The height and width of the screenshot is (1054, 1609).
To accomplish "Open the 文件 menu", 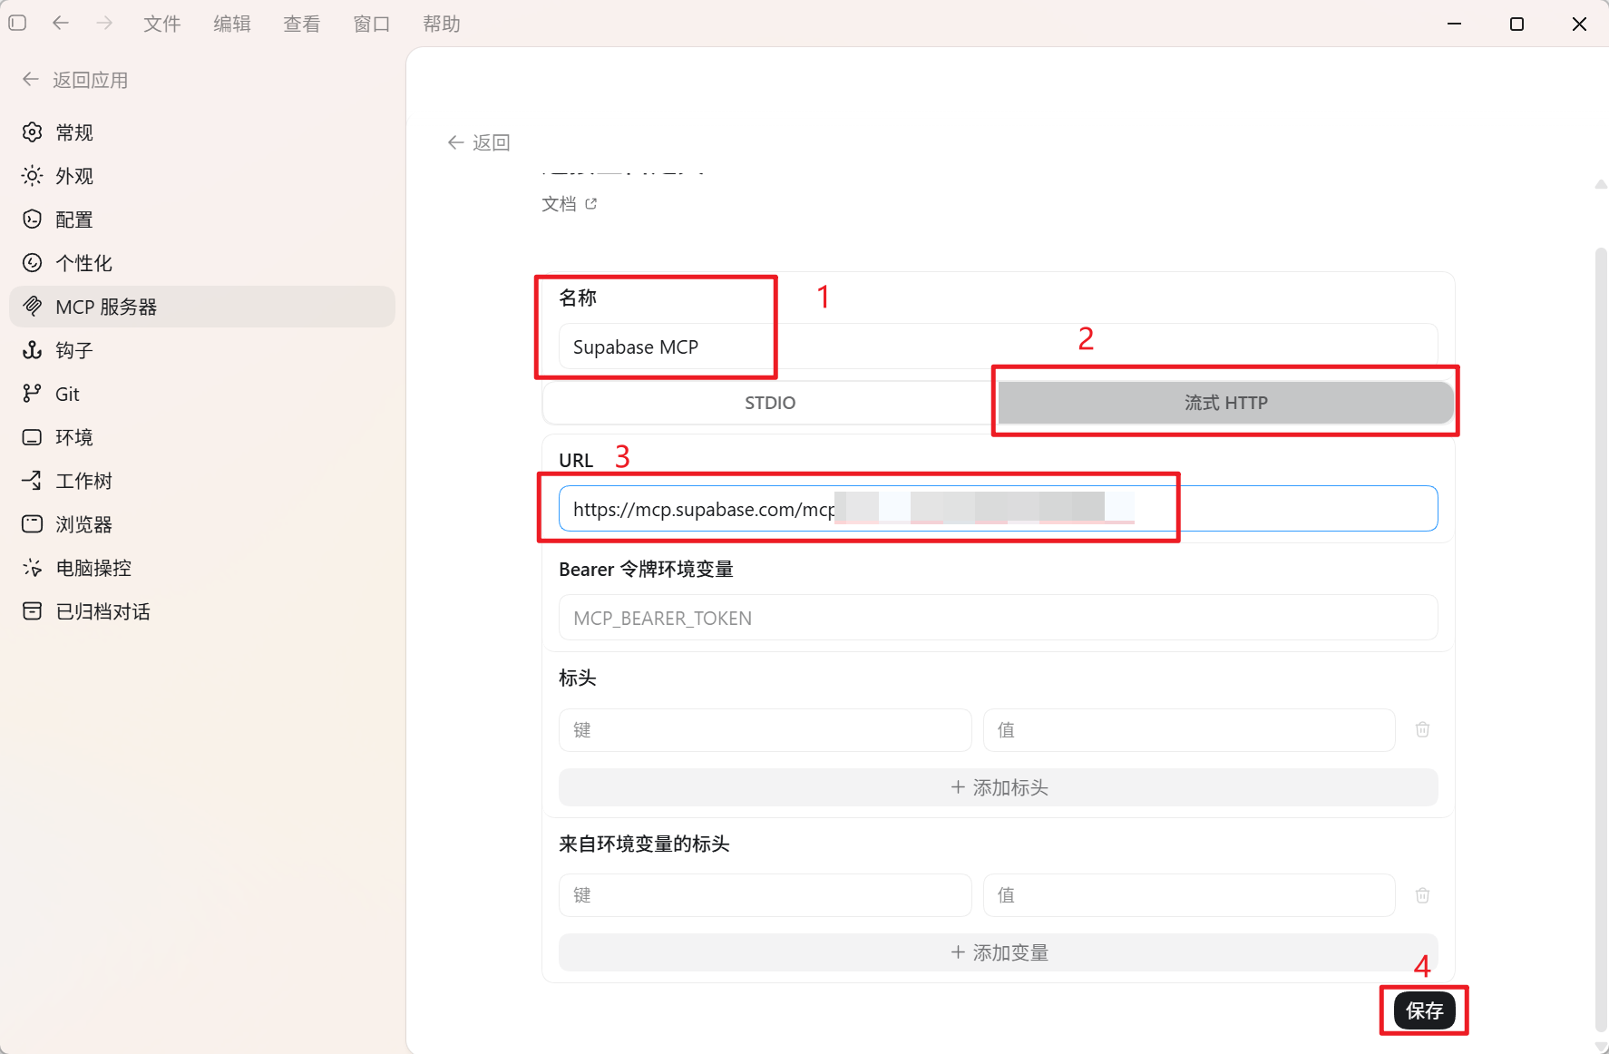I will [162, 24].
